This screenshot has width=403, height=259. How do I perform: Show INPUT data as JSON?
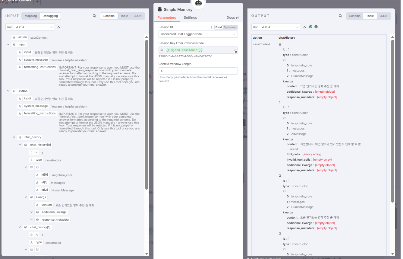point(137,16)
